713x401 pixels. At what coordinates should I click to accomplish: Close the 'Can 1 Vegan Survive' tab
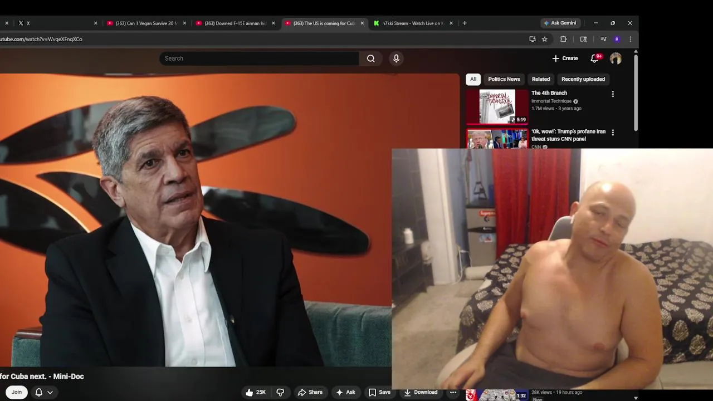(184, 23)
